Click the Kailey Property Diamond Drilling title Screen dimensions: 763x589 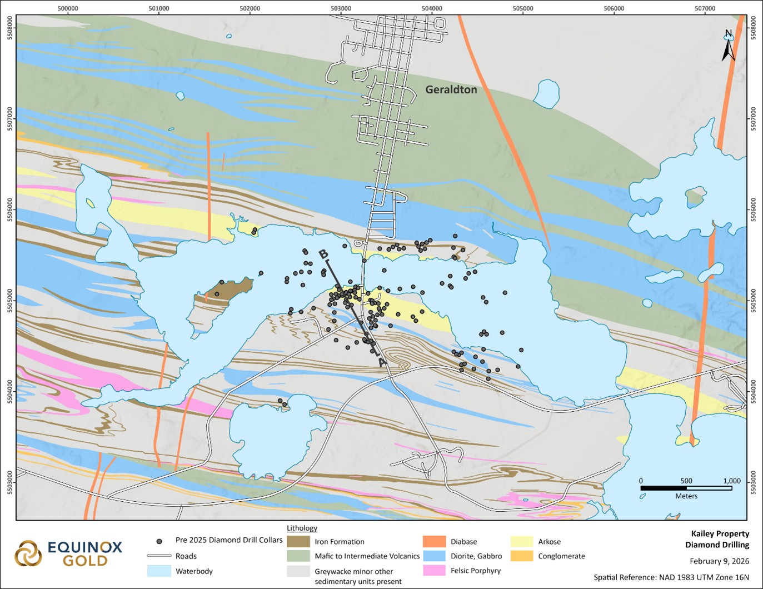pyautogui.click(x=717, y=539)
